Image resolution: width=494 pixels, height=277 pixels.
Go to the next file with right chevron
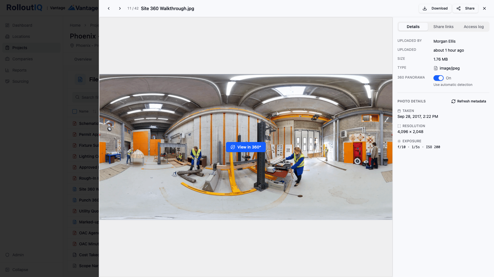click(120, 8)
